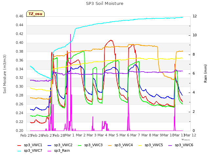Click the purple sp3_VWC6 legend swatch
210x157 pixels.
click(170, 145)
